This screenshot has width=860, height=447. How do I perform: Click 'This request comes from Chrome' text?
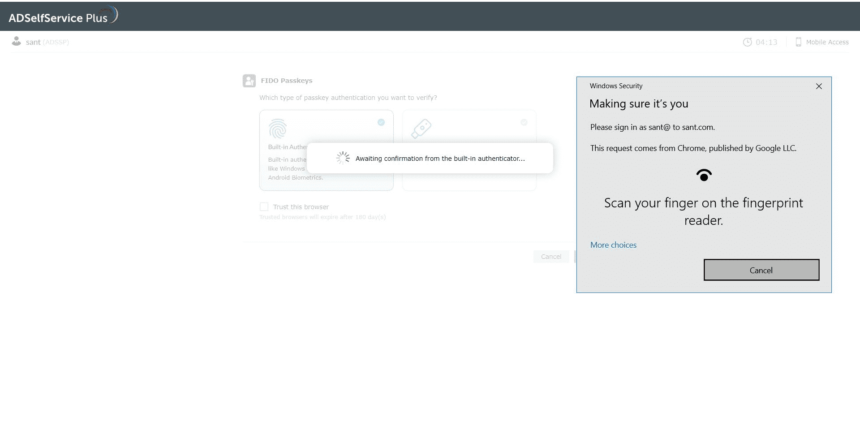tap(693, 148)
